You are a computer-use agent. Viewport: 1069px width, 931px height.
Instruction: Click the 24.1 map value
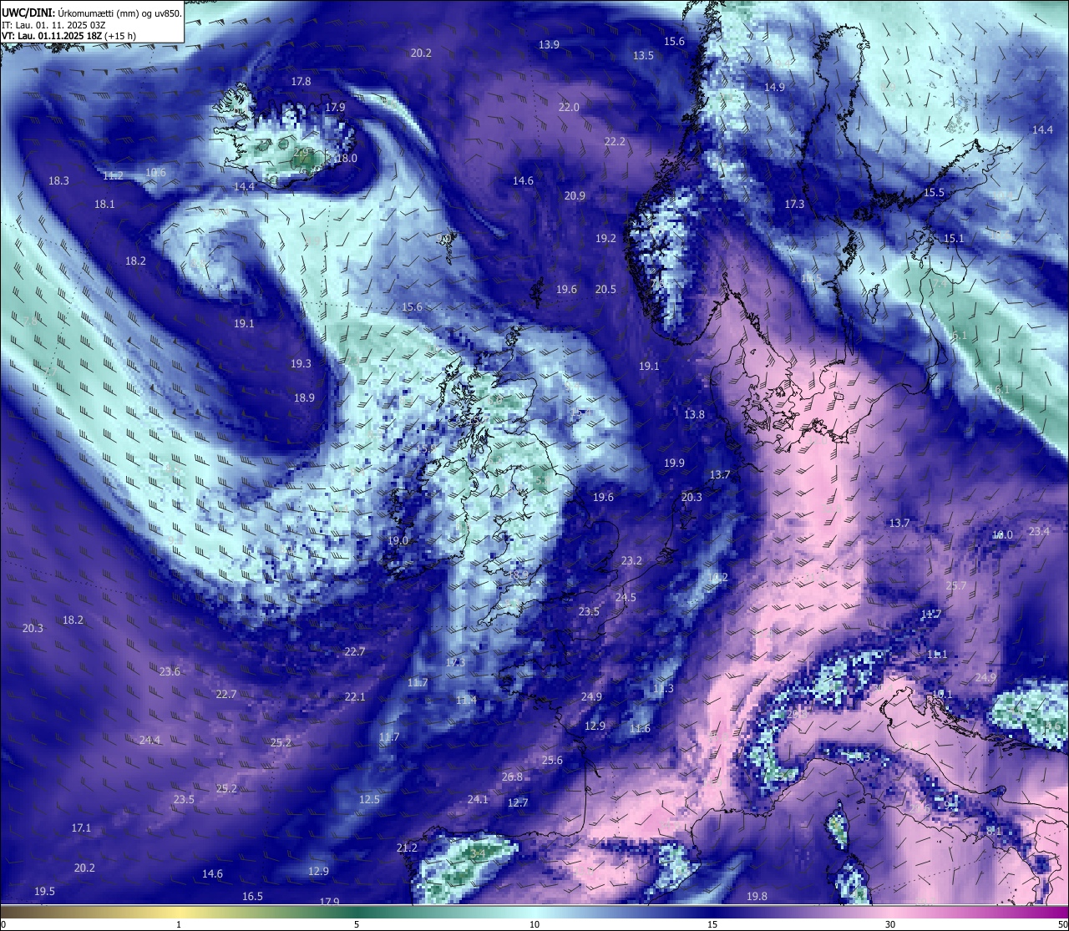coord(478,800)
